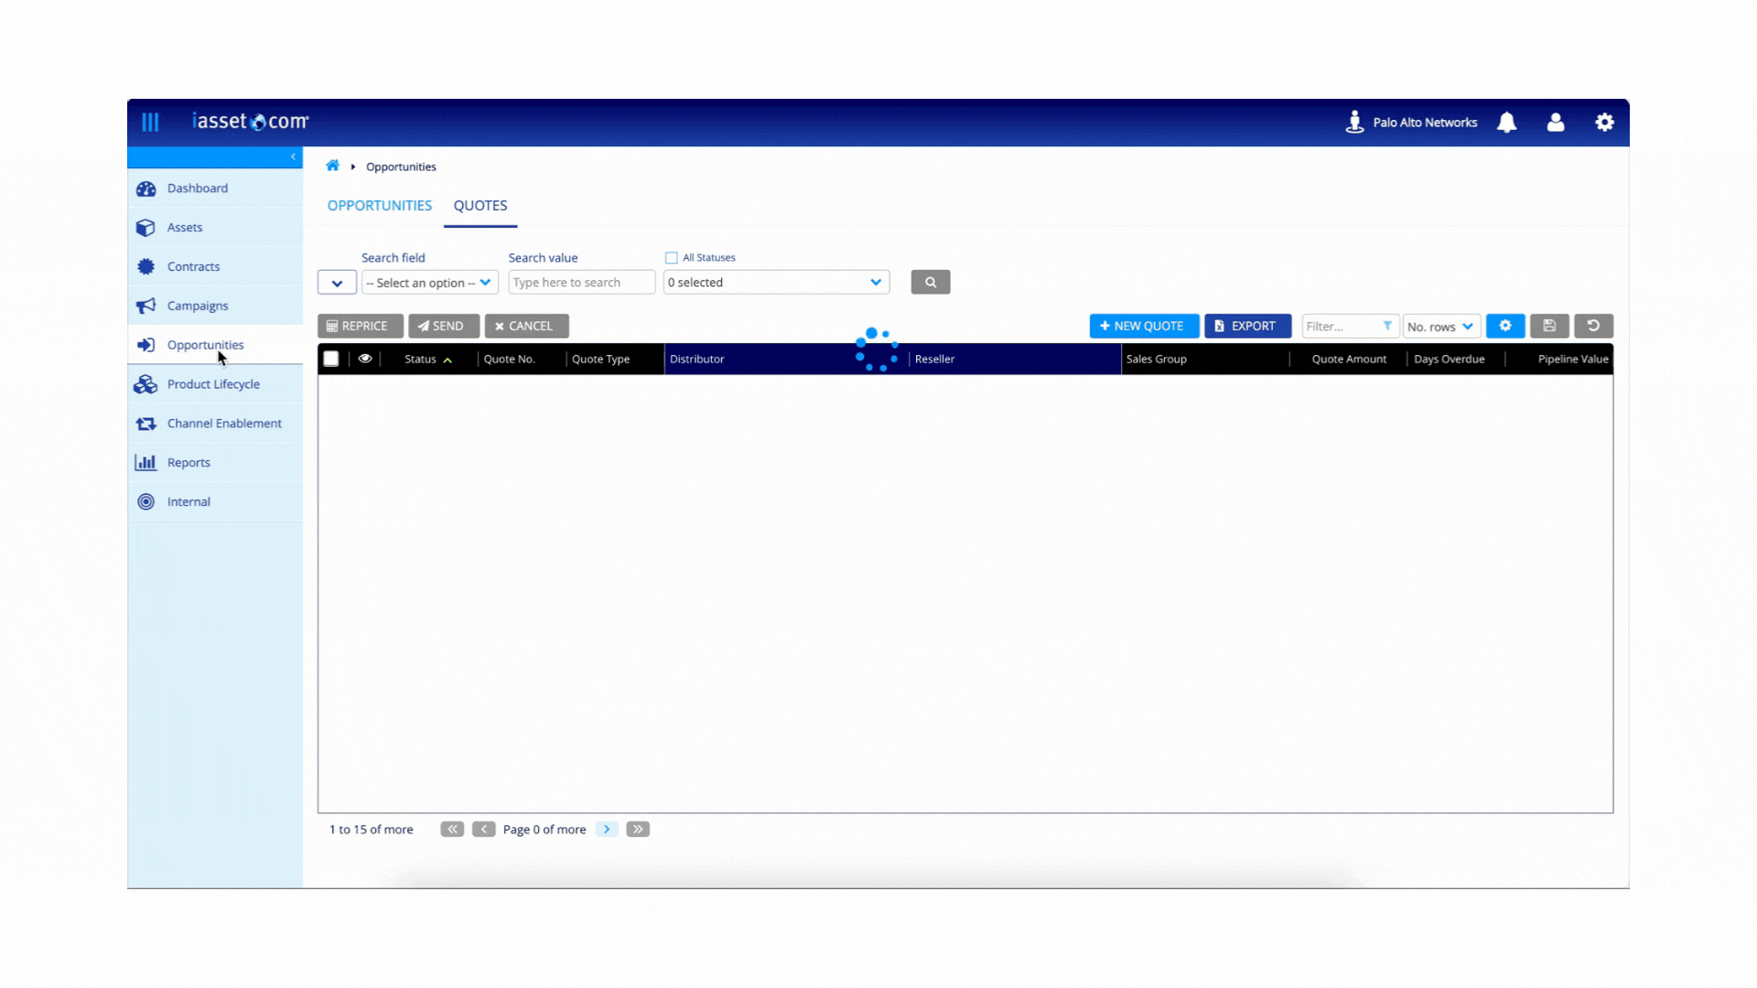Open Internal in the sidebar
Screen dimensions: 1757x988
point(215,502)
